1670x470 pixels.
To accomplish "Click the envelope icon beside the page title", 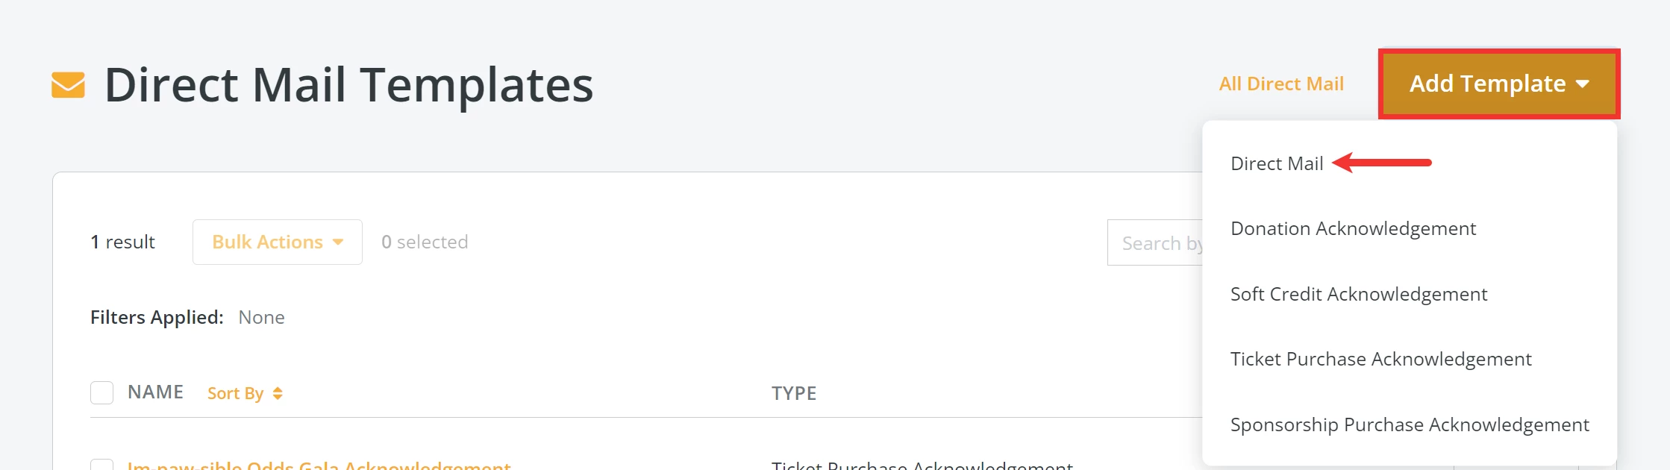I will point(68,84).
